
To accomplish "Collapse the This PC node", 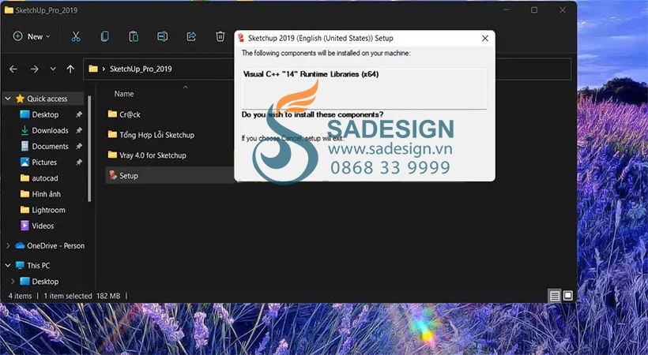I will point(8,265).
